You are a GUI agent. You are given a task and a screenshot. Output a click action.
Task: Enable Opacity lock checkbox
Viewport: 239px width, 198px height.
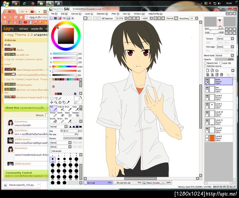[205, 63]
